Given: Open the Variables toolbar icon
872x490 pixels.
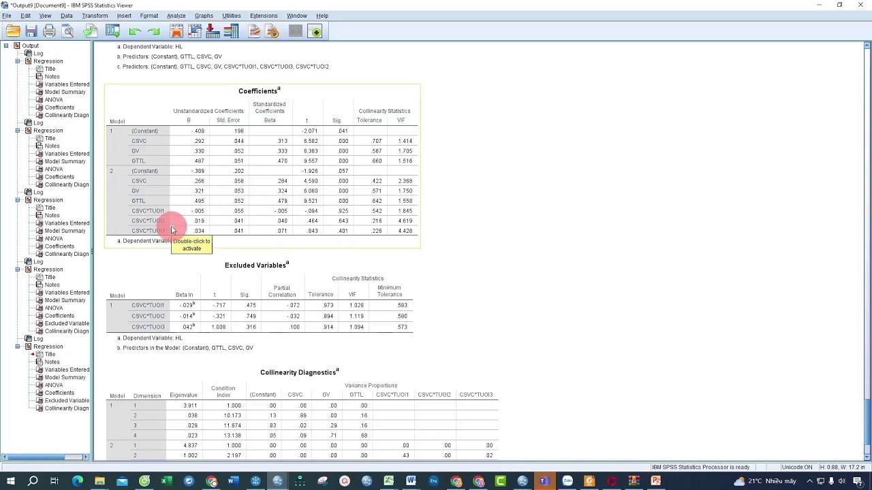Looking at the screenshot, I should [231, 31].
